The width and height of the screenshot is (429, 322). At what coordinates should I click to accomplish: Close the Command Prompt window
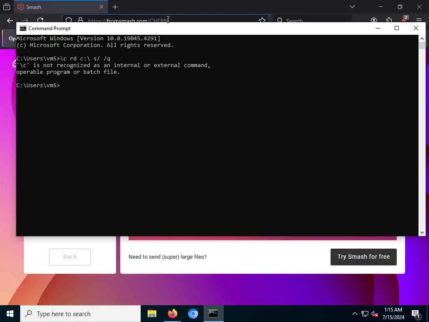pyautogui.click(x=416, y=28)
